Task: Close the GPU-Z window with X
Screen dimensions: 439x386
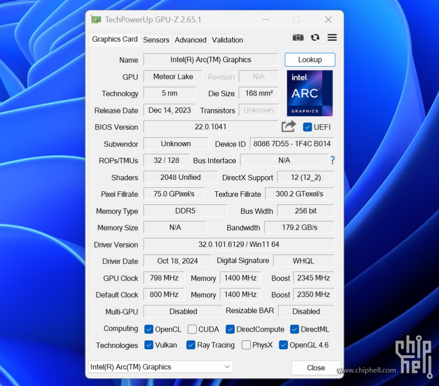Action: [328, 20]
